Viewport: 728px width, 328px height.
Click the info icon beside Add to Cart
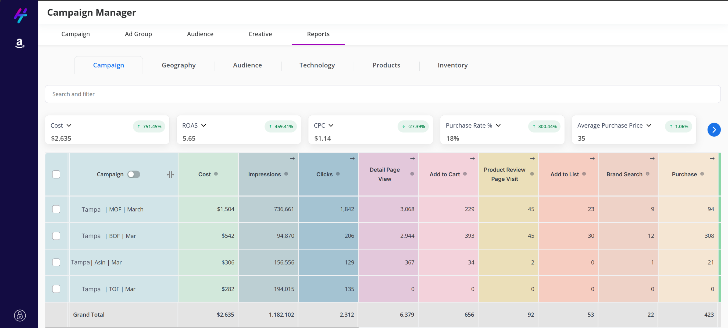pyautogui.click(x=465, y=174)
